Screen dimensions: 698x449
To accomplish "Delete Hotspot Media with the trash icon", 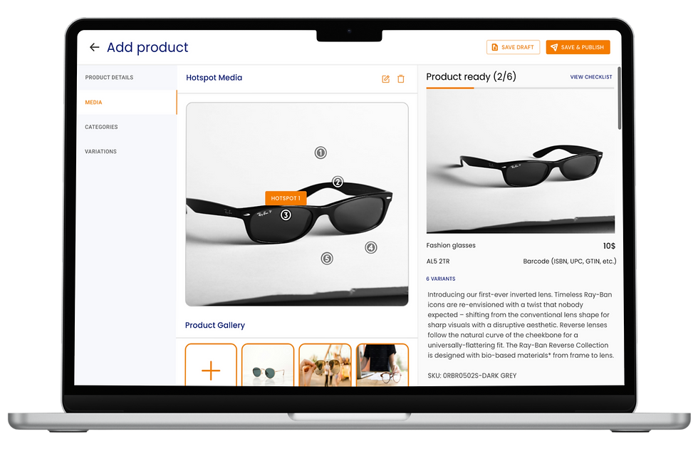I will click(x=400, y=79).
